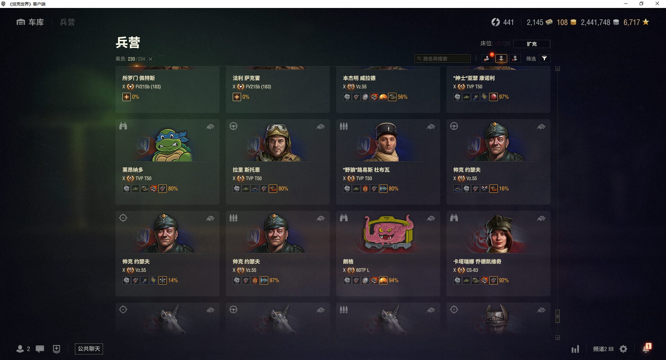This screenshot has width=666, height=360.
Task: Open the chat bubble icon
Action: click(x=40, y=349)
